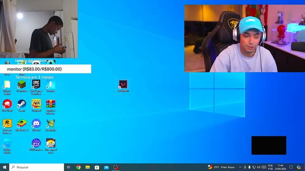Switch to the active recording app on taskbar
The image size is (305, 171).
click(x=116, y=167)
